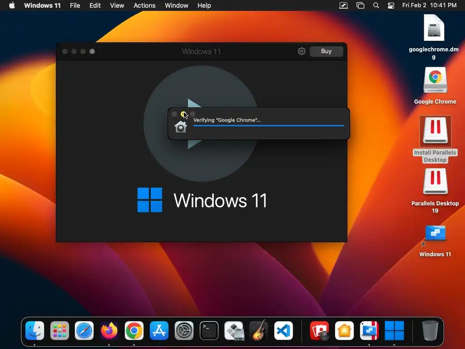
Task: Click the Parallels menu bar icon
Action: coord(343,5)
